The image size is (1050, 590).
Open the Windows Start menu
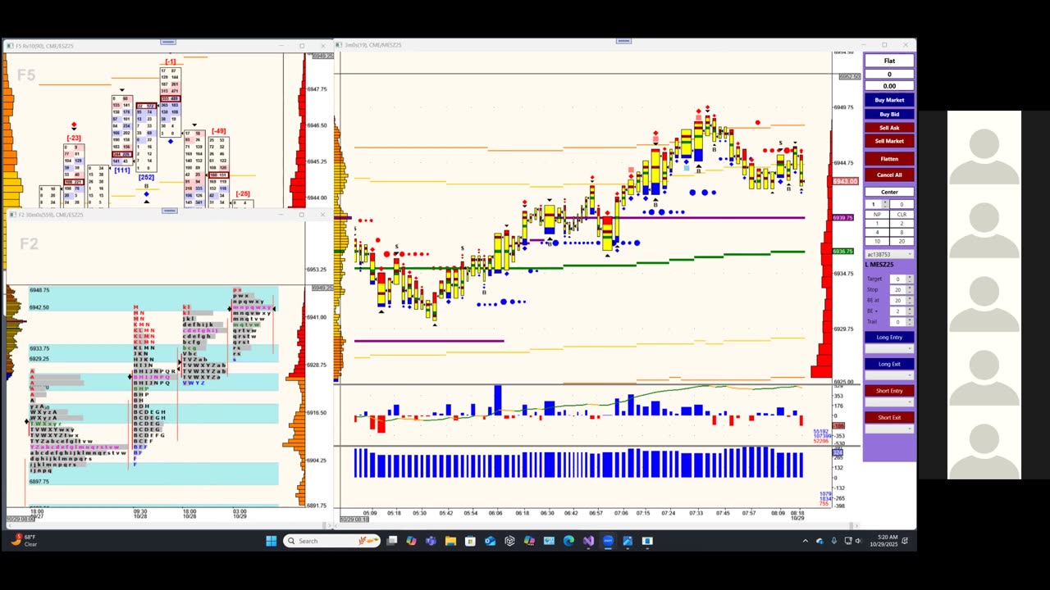(272, 541)
